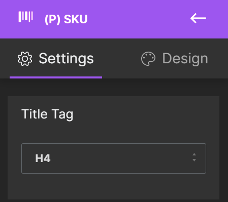Click the purple underline below Settings tab
Image resolution: width=228 pixels, height=202 pixels.
click(56, 77)
